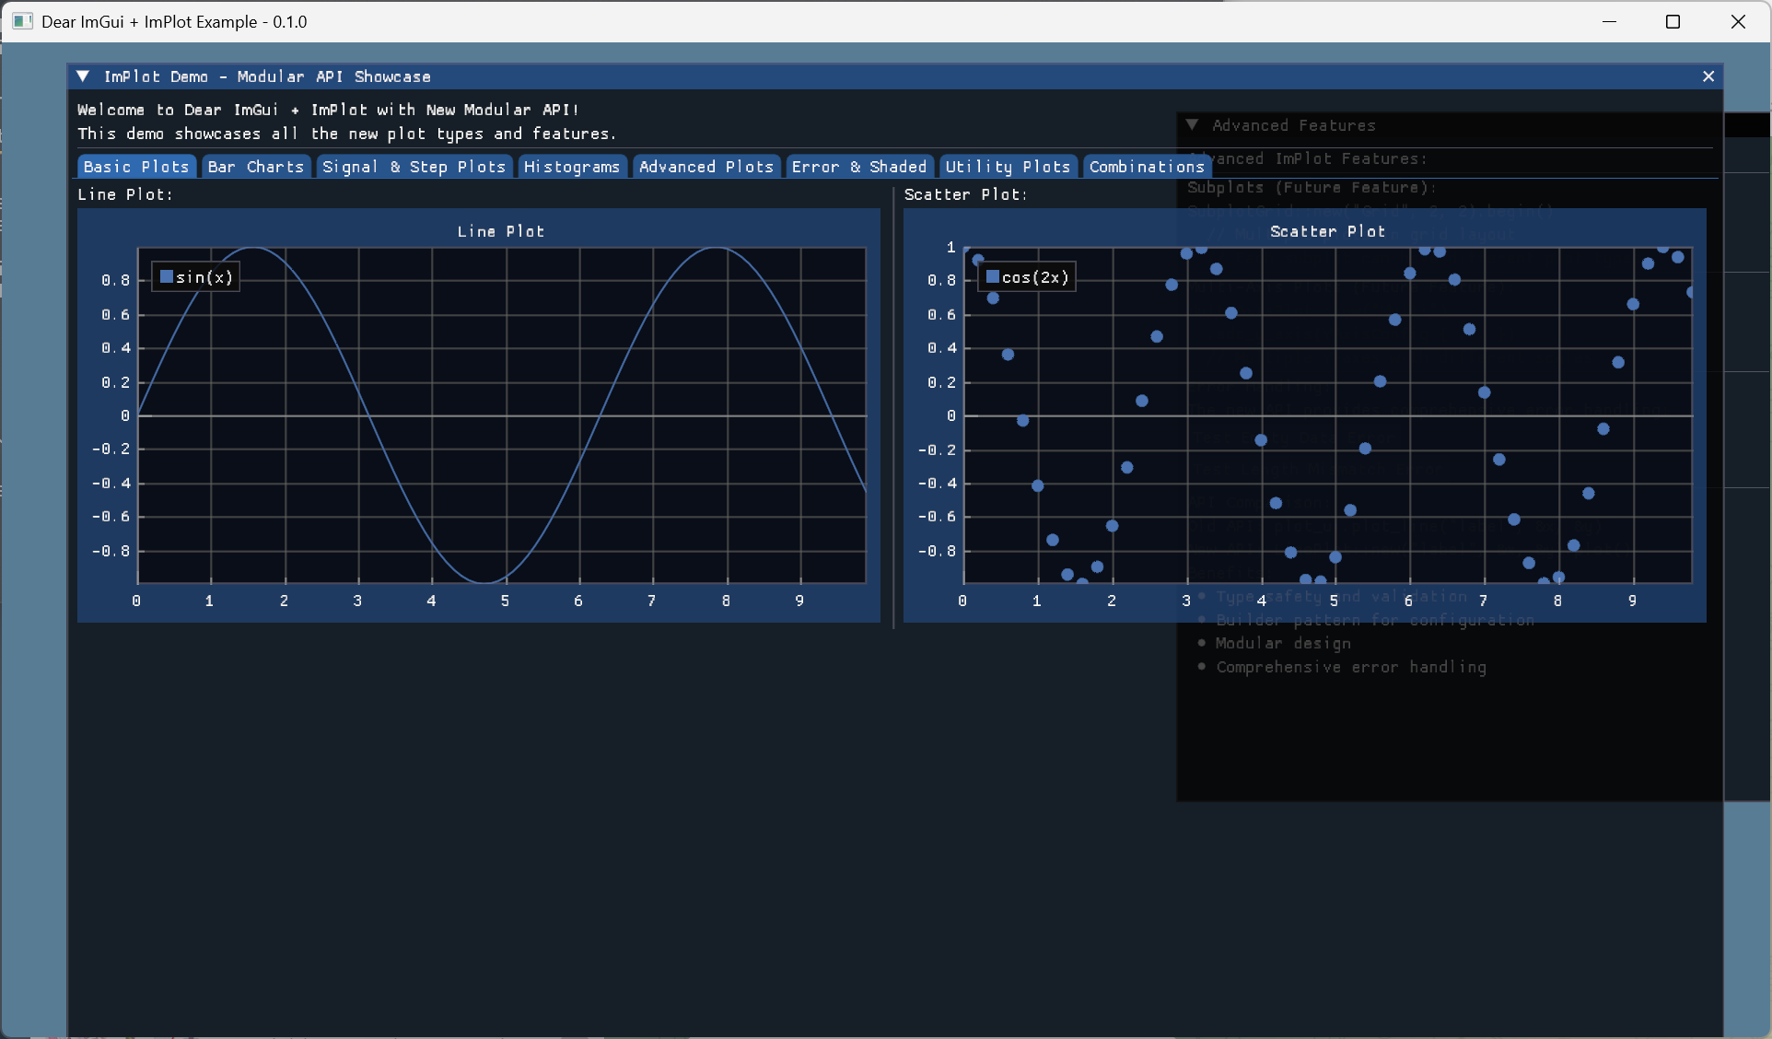Go to the Advanced Plots tab
The image size is (1772, 1039).
(705, 167)
